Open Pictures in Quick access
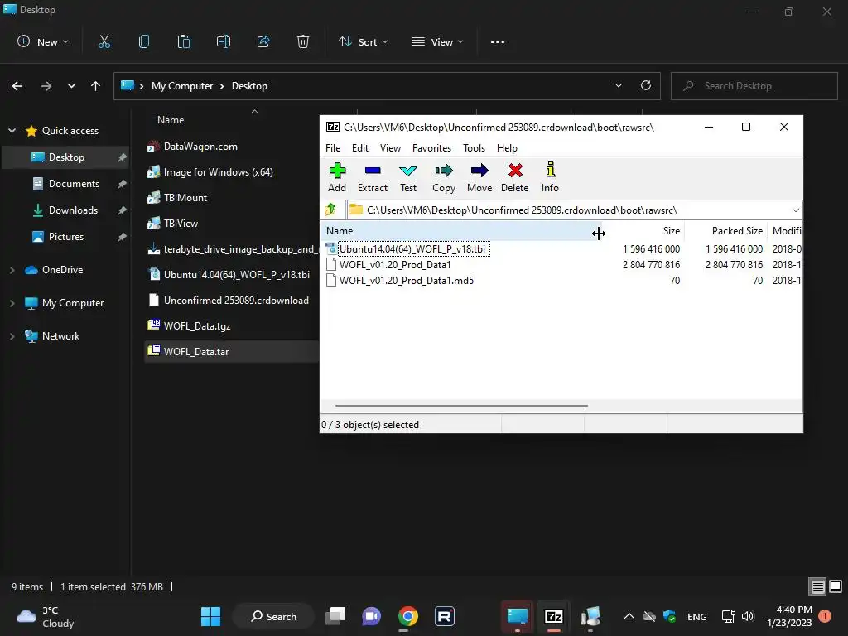 tap(66, 237)
